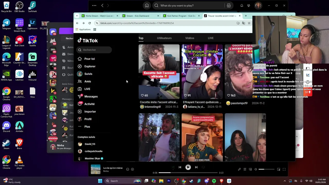Image resolution: width=329 pixels, height=185 pixels.
Task: Switch to Top results tab
Action: (141, 38)
